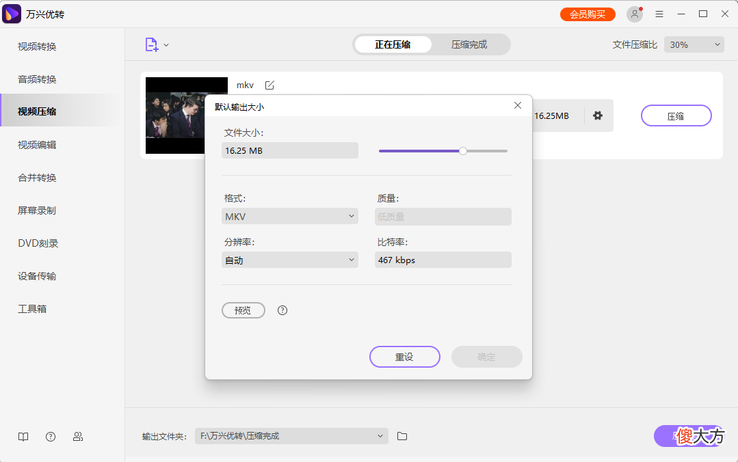This screenshot has width=738, height=462.
Task: Click the user account avatar icon
Action: [635, 14]
